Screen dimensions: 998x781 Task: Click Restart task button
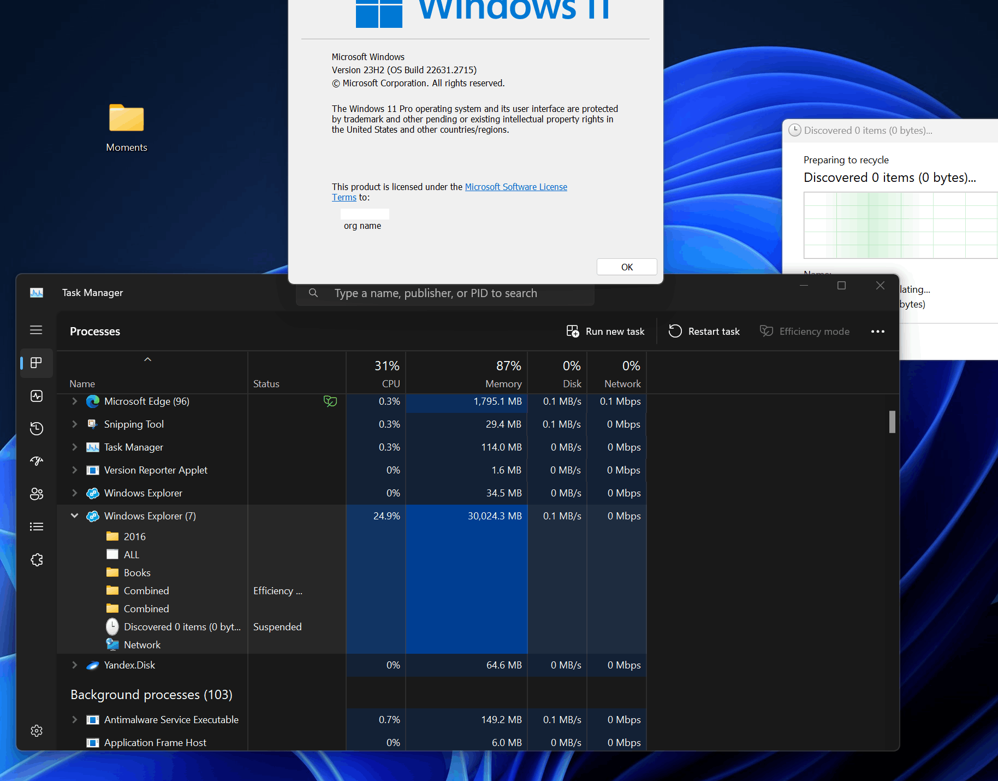704,332
